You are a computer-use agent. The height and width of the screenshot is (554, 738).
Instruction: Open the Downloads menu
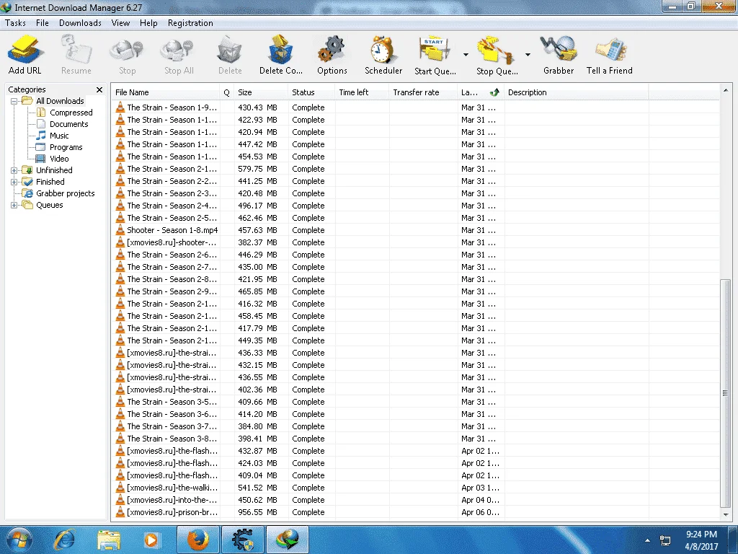[x=80, y=22]
